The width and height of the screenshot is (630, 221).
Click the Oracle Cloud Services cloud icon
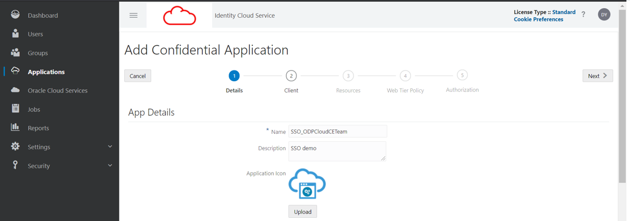coord(15,90)
